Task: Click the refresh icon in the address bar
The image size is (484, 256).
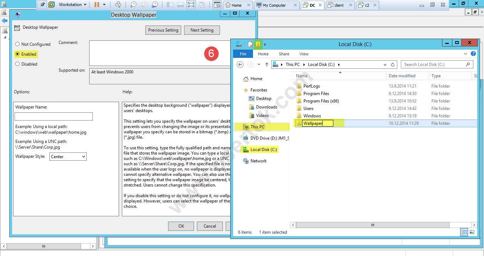Action: pyautogui.click(x=393, y=65)
